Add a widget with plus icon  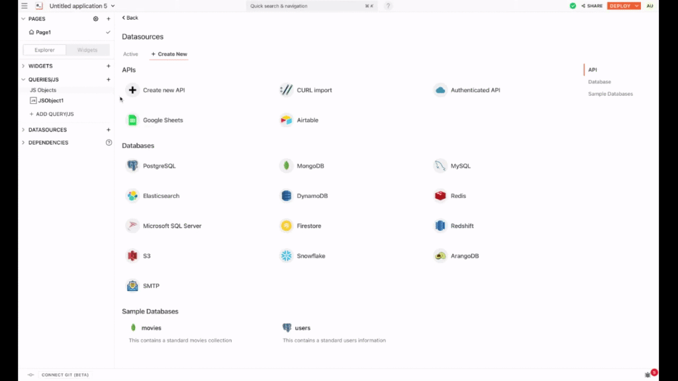109,66
